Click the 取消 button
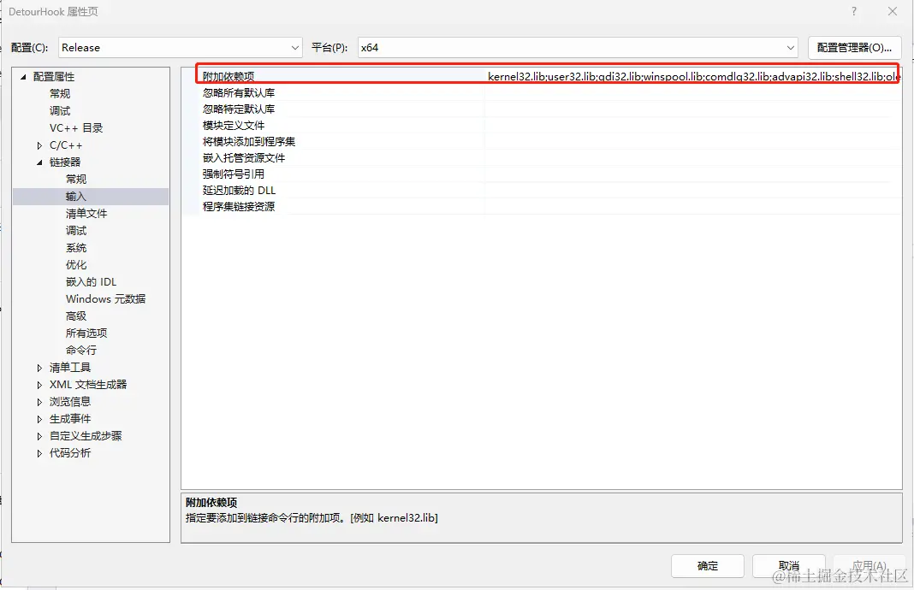This screenshot has width=914, height=590. (x=789, y=565)
